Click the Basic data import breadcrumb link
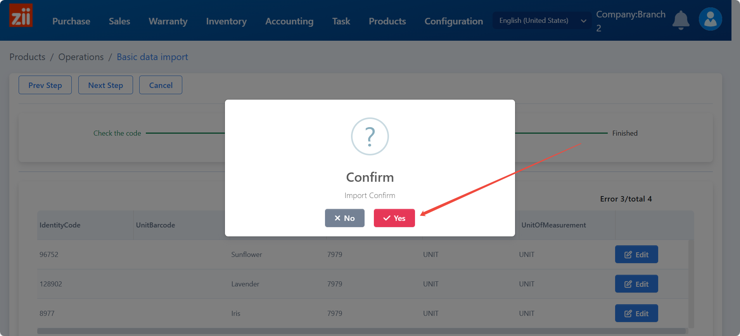The image size is (740, 336). [152, 57]
